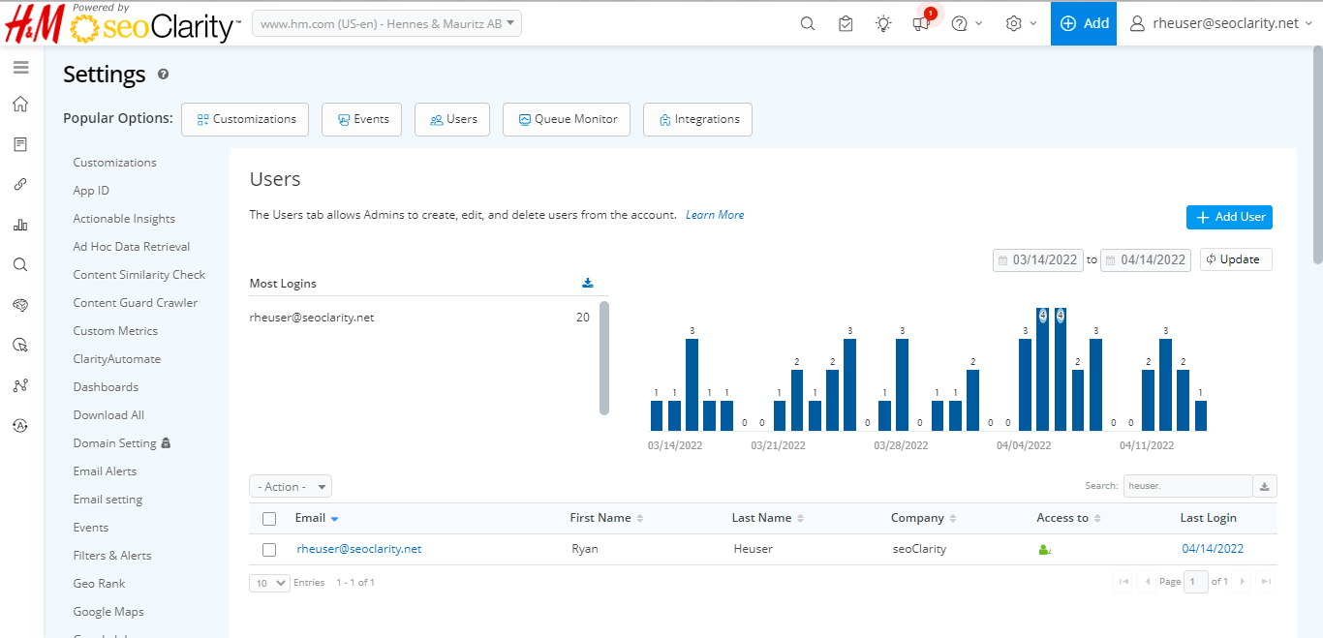Open the lightbulb insights icon
Viewport: 1323px width, 638px height.
tap(883, 23)
